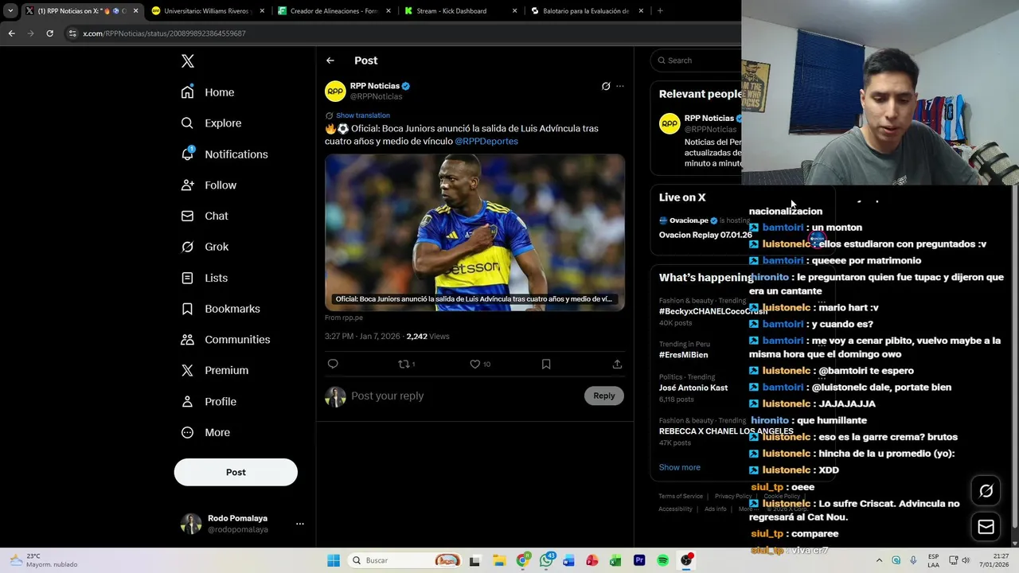Show hidden system tray icons
Screen dimensions: 1019x573
tap(879, 560)
